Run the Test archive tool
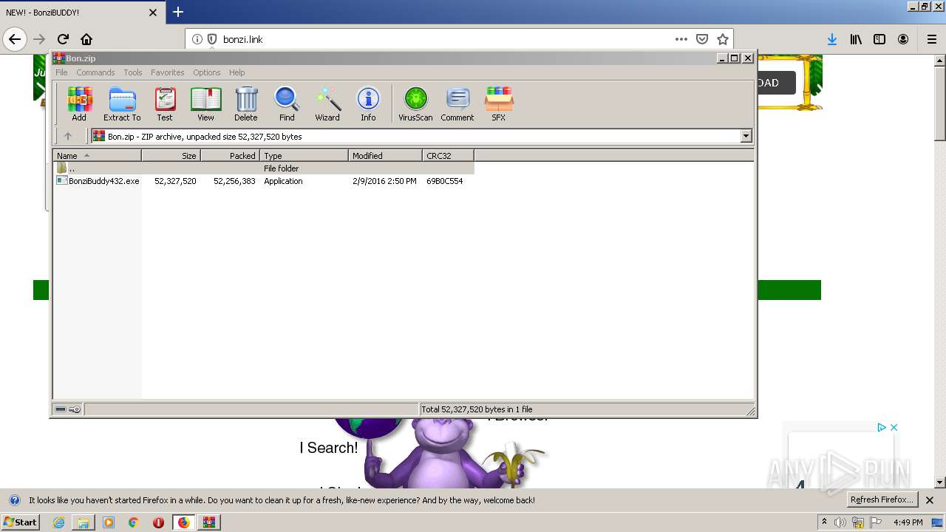Viewport: 946px width, 532px height. [165, 103]
